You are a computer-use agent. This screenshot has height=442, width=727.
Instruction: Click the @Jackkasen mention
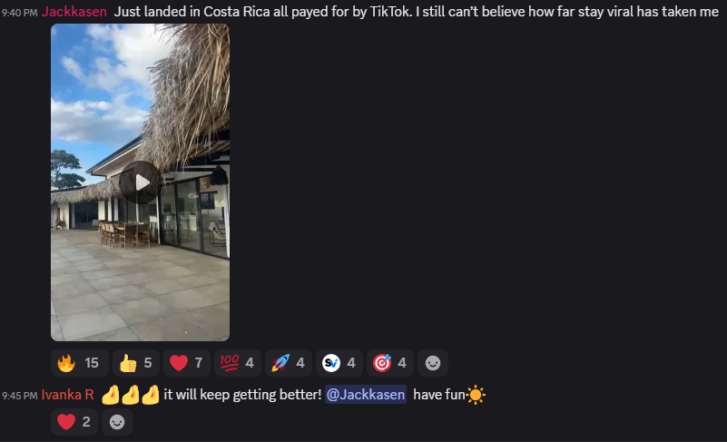point(366,395)
